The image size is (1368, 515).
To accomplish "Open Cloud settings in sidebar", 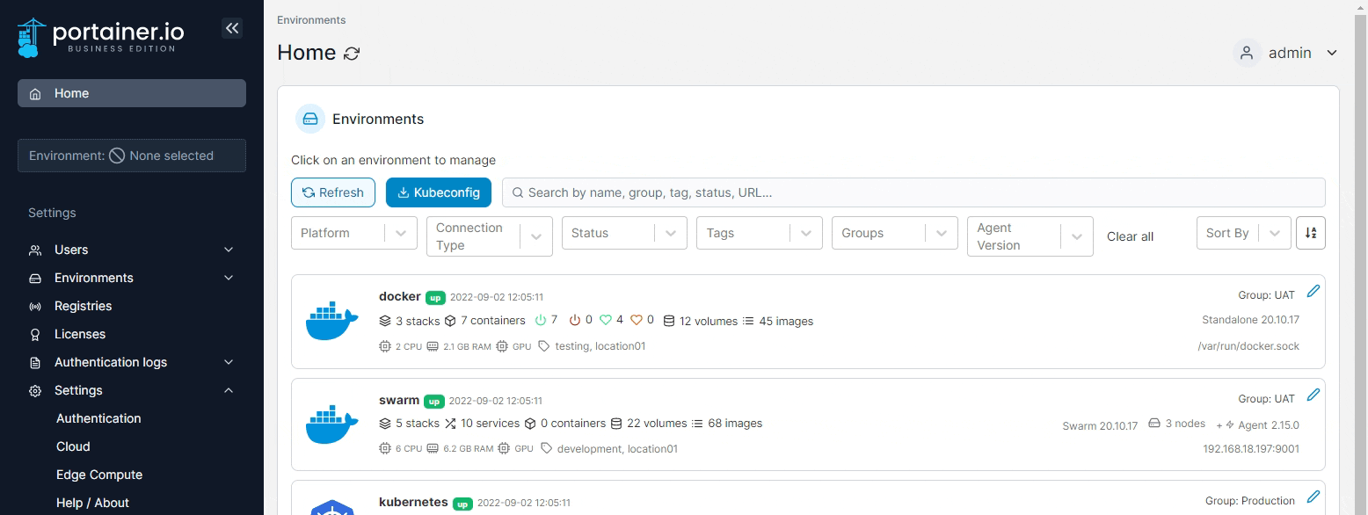I will tap(73, 446).
